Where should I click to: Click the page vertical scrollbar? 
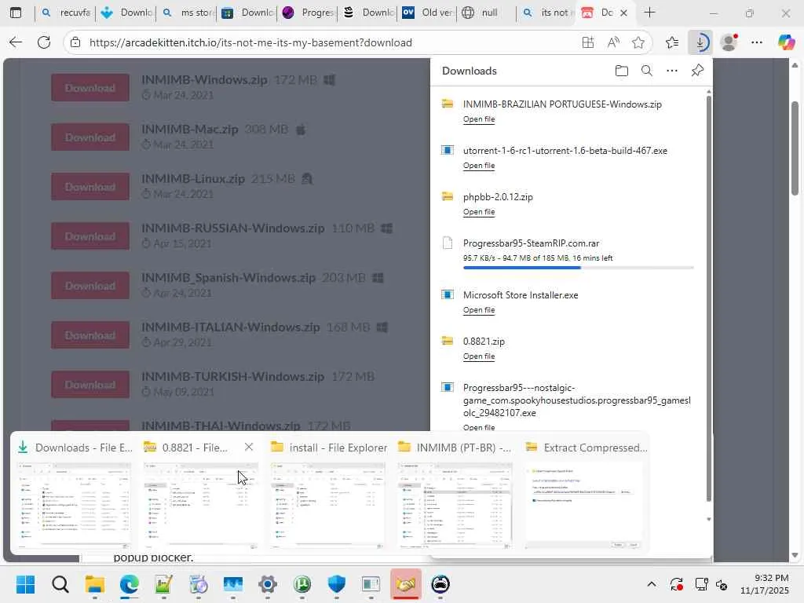[795, 148]
